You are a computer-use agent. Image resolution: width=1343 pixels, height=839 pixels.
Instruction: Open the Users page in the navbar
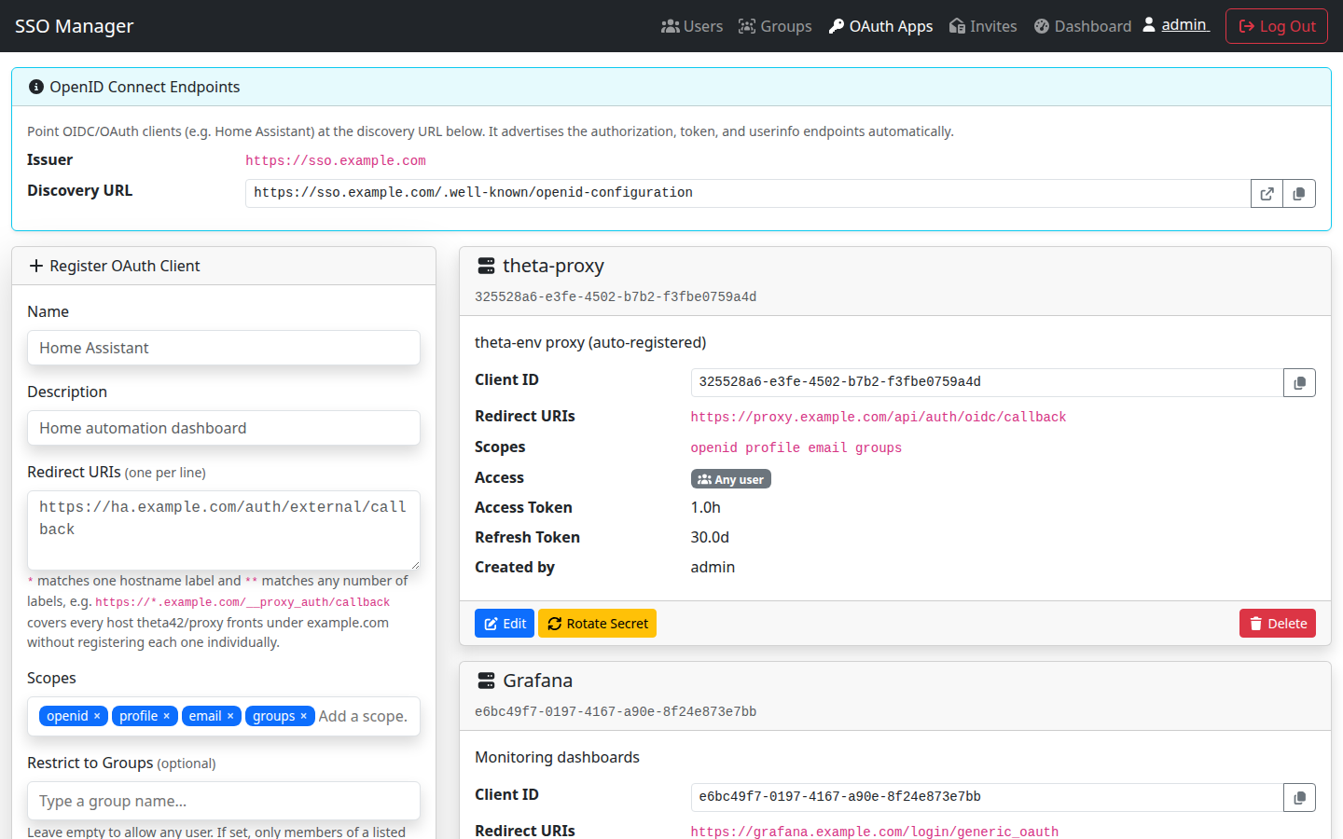pos(692,26)
